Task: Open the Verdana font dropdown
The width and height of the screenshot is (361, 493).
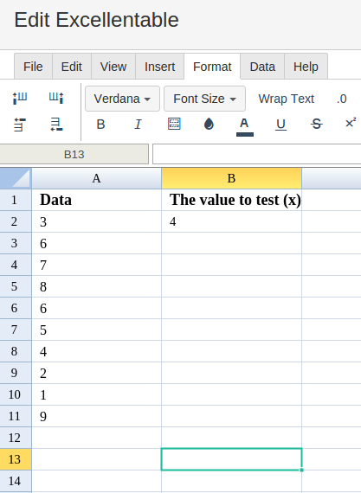Action: 122,99
